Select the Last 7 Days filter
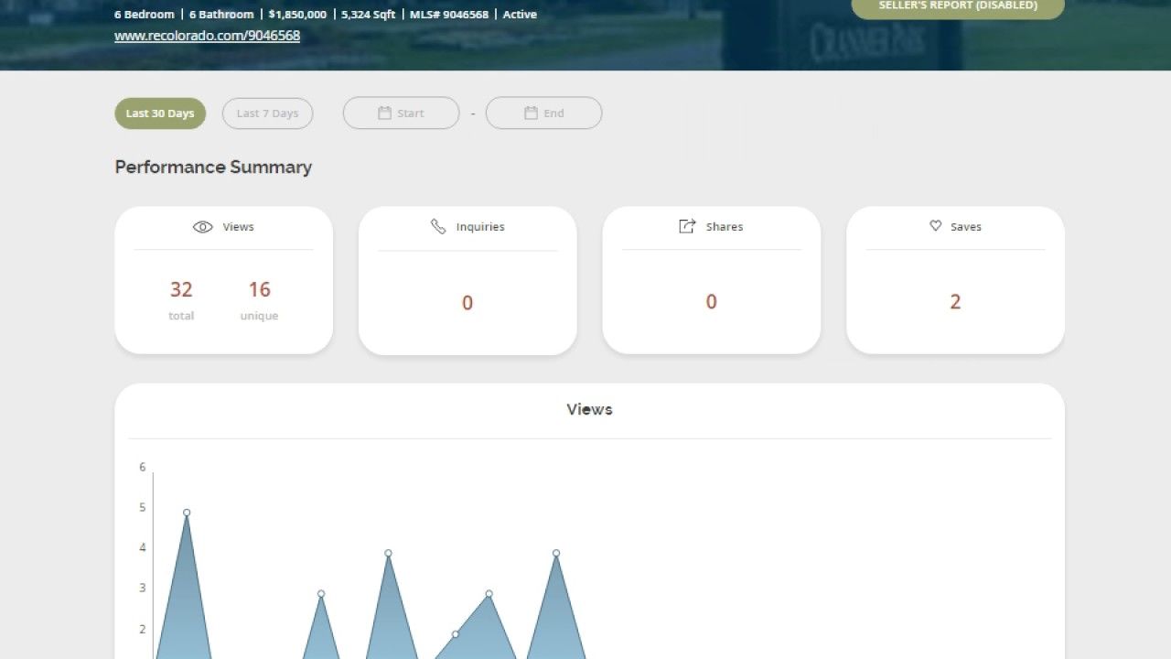The image size is (1171, 659). click(x=267, y=113)
